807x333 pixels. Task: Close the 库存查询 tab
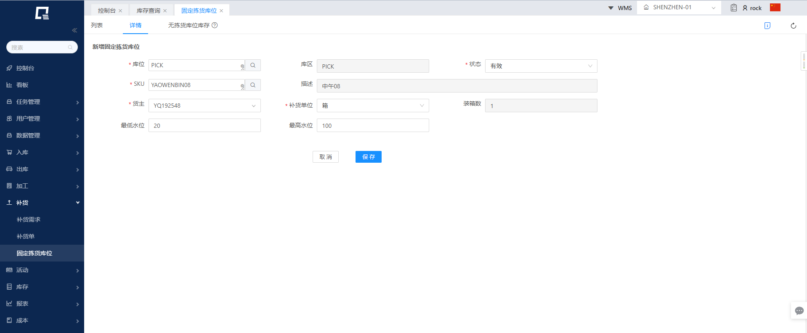point(165,11)
